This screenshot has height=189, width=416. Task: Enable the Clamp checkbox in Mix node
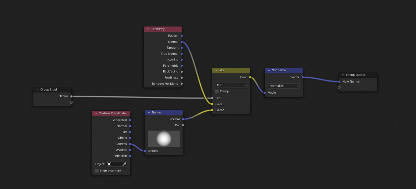tap(217, 91)
